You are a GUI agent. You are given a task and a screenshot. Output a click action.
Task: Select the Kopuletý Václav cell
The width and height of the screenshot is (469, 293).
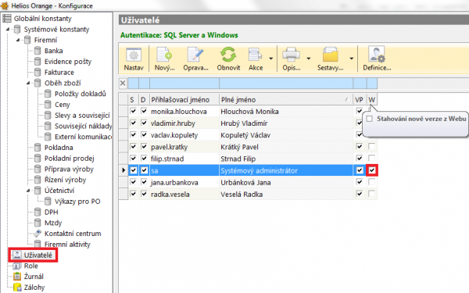pos(286,135)
